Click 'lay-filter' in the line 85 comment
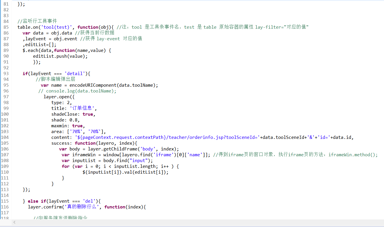 [268, 27]
